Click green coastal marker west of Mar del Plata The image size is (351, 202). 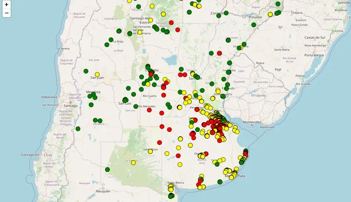tap(220, 182)
